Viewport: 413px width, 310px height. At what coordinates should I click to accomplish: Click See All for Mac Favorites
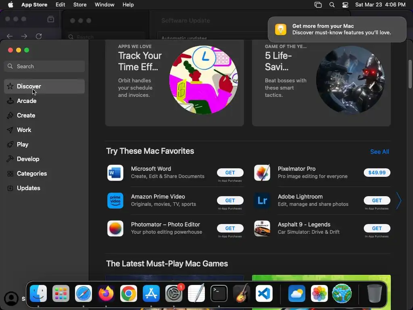pos(380,152)
